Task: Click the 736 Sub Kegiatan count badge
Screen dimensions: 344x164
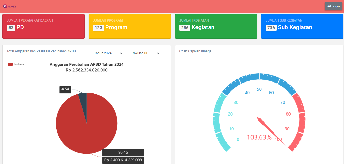Action: [x=271, y=28]
